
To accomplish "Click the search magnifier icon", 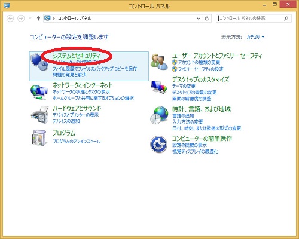I will pyautogui.click(x=286, y=19).
